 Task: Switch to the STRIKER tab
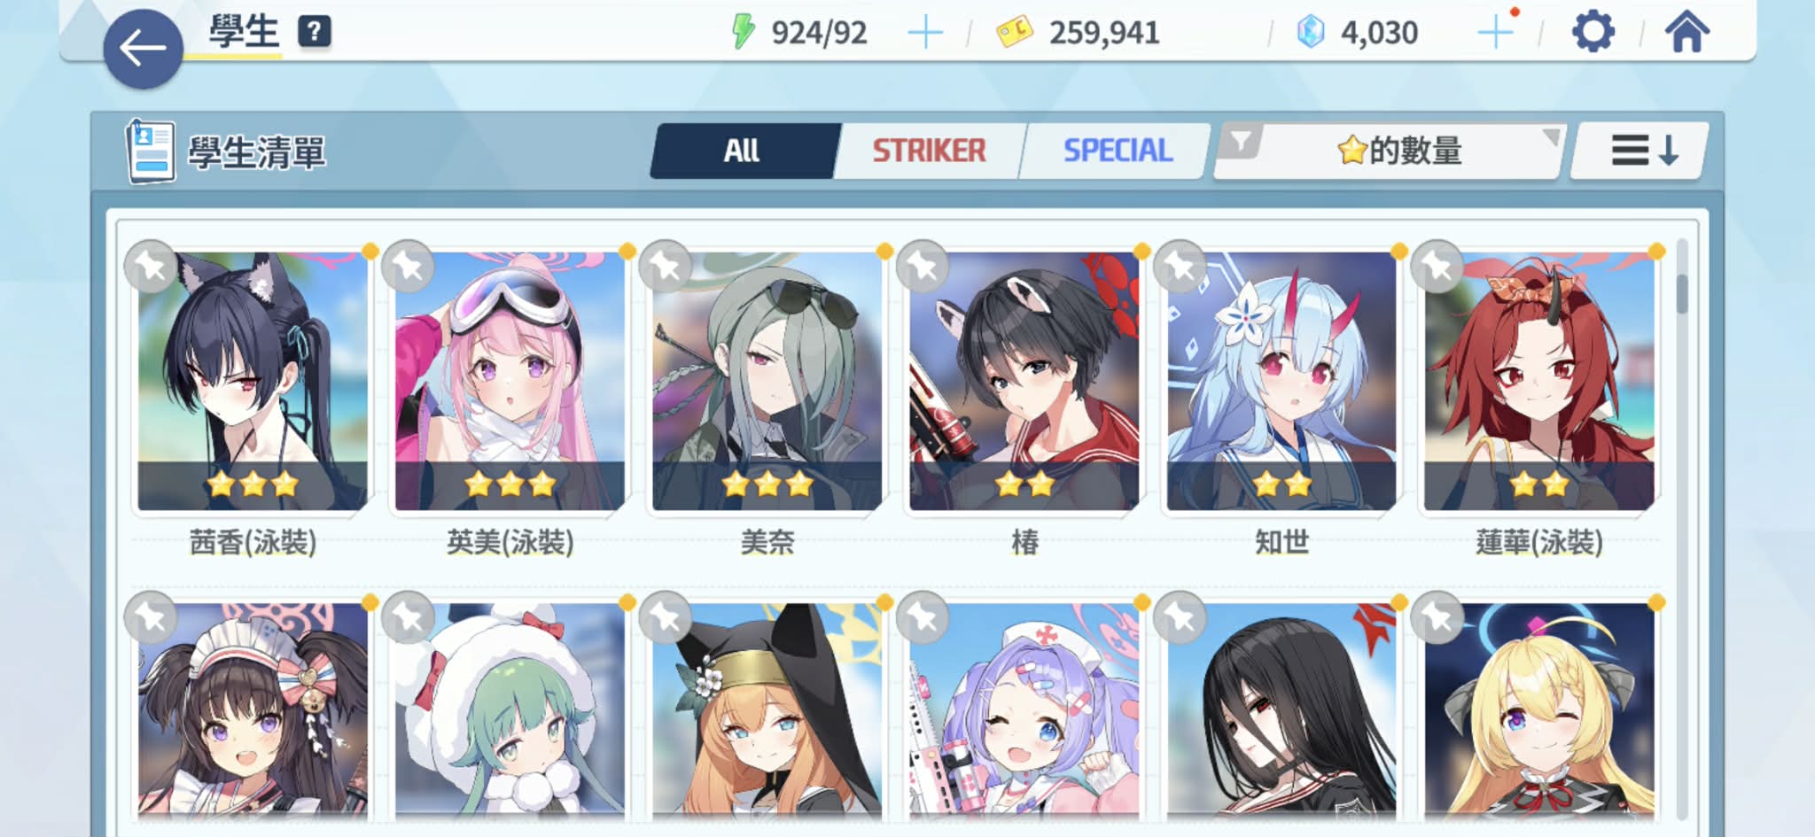click(928, 151)
